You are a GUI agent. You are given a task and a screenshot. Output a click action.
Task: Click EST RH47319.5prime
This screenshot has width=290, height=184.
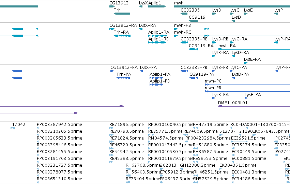210,125
